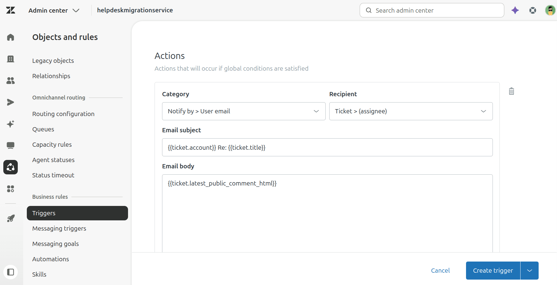The image size is (557, 285).
Task: Open the Workspaces monitor icon
Action: point(11,146)
